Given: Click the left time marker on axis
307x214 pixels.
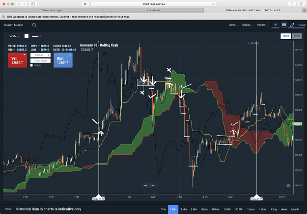Looking at the screenshot, I should [x=98, y=198].
